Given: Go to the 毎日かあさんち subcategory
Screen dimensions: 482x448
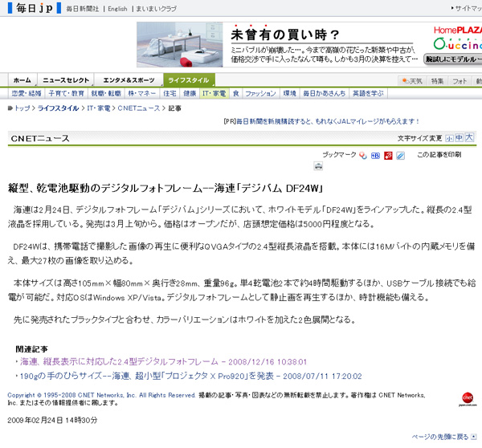Looking at the screenshot, I should click(325, 93).
